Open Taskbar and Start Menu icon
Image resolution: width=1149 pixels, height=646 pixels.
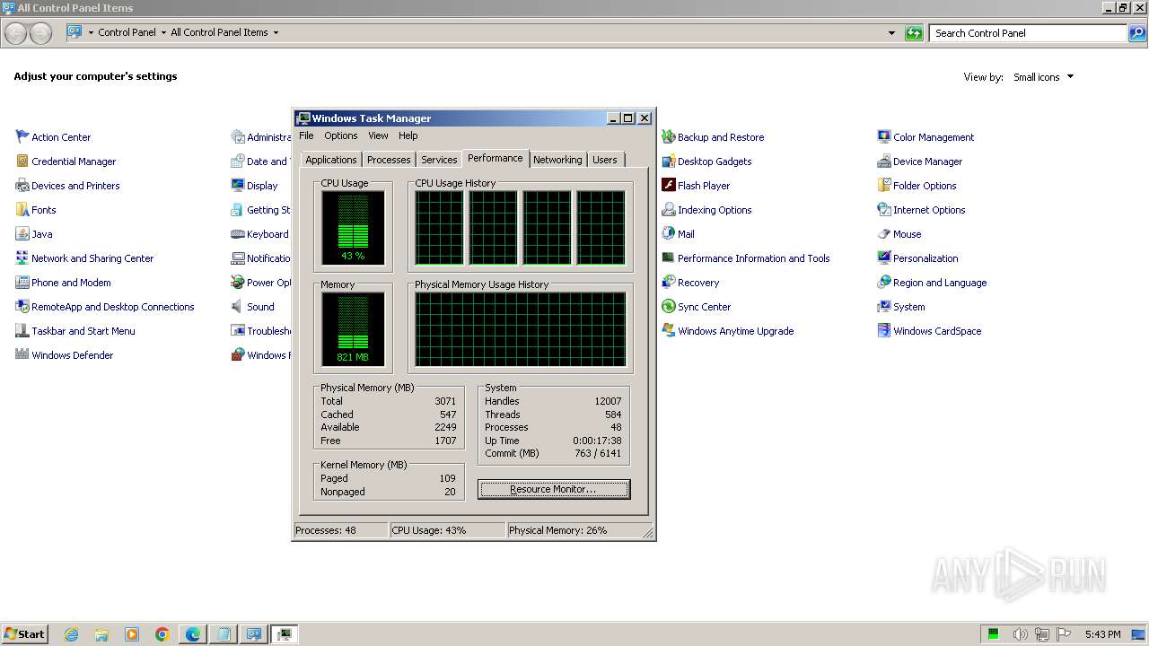pos(22,330)
